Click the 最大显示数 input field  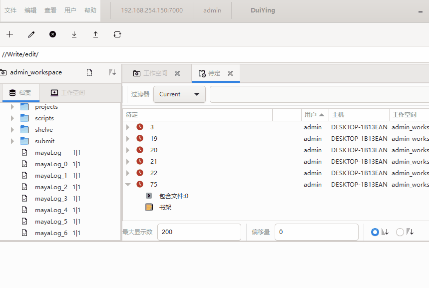[199, 232]
